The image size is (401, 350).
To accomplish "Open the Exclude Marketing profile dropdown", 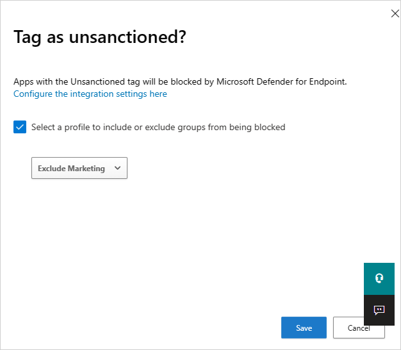I will [x=79, y=168].
